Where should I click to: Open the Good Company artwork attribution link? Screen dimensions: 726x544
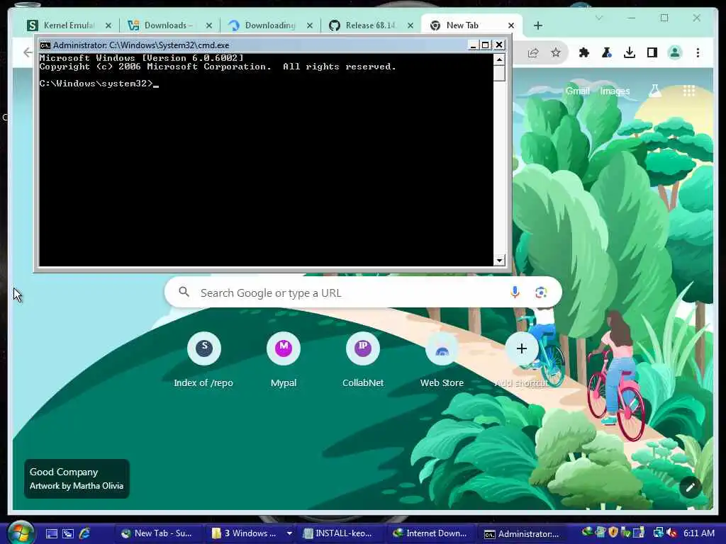(77, 478)
